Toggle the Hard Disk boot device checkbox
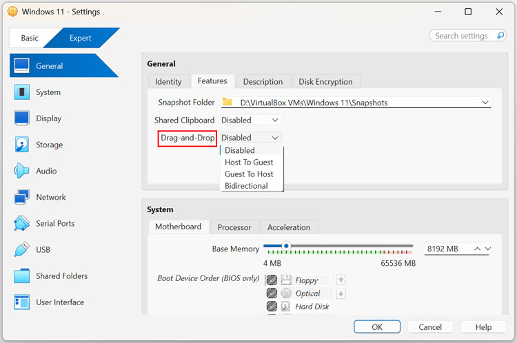The image size is (517, 343). [x=272, y=306]
